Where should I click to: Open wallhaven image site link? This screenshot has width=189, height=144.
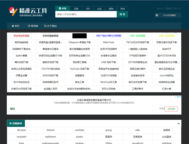(x=50, y=137)
